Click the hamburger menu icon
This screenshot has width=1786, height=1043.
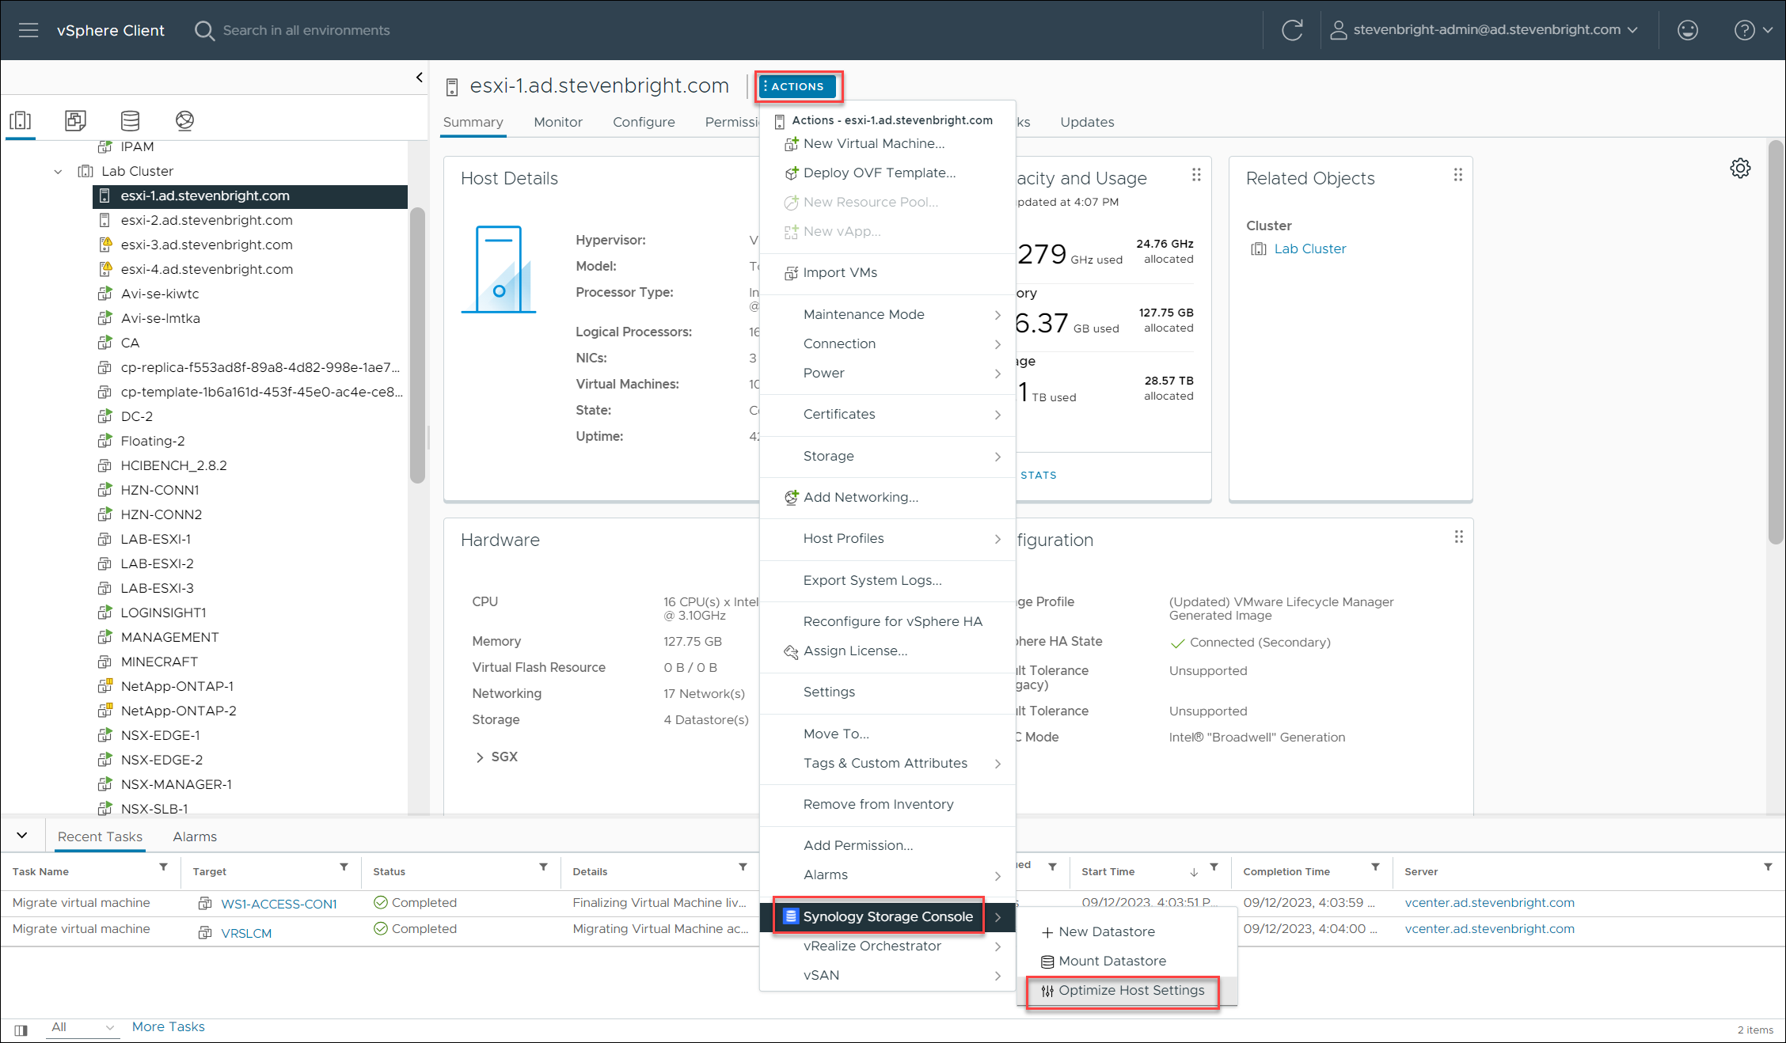(x=28, y=30)
